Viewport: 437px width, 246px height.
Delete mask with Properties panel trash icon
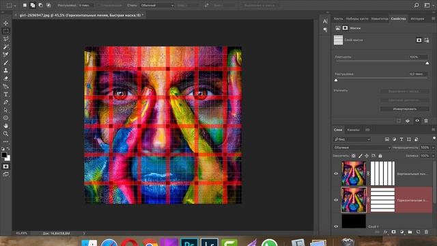pyautogui.click(x=426, y=121)
